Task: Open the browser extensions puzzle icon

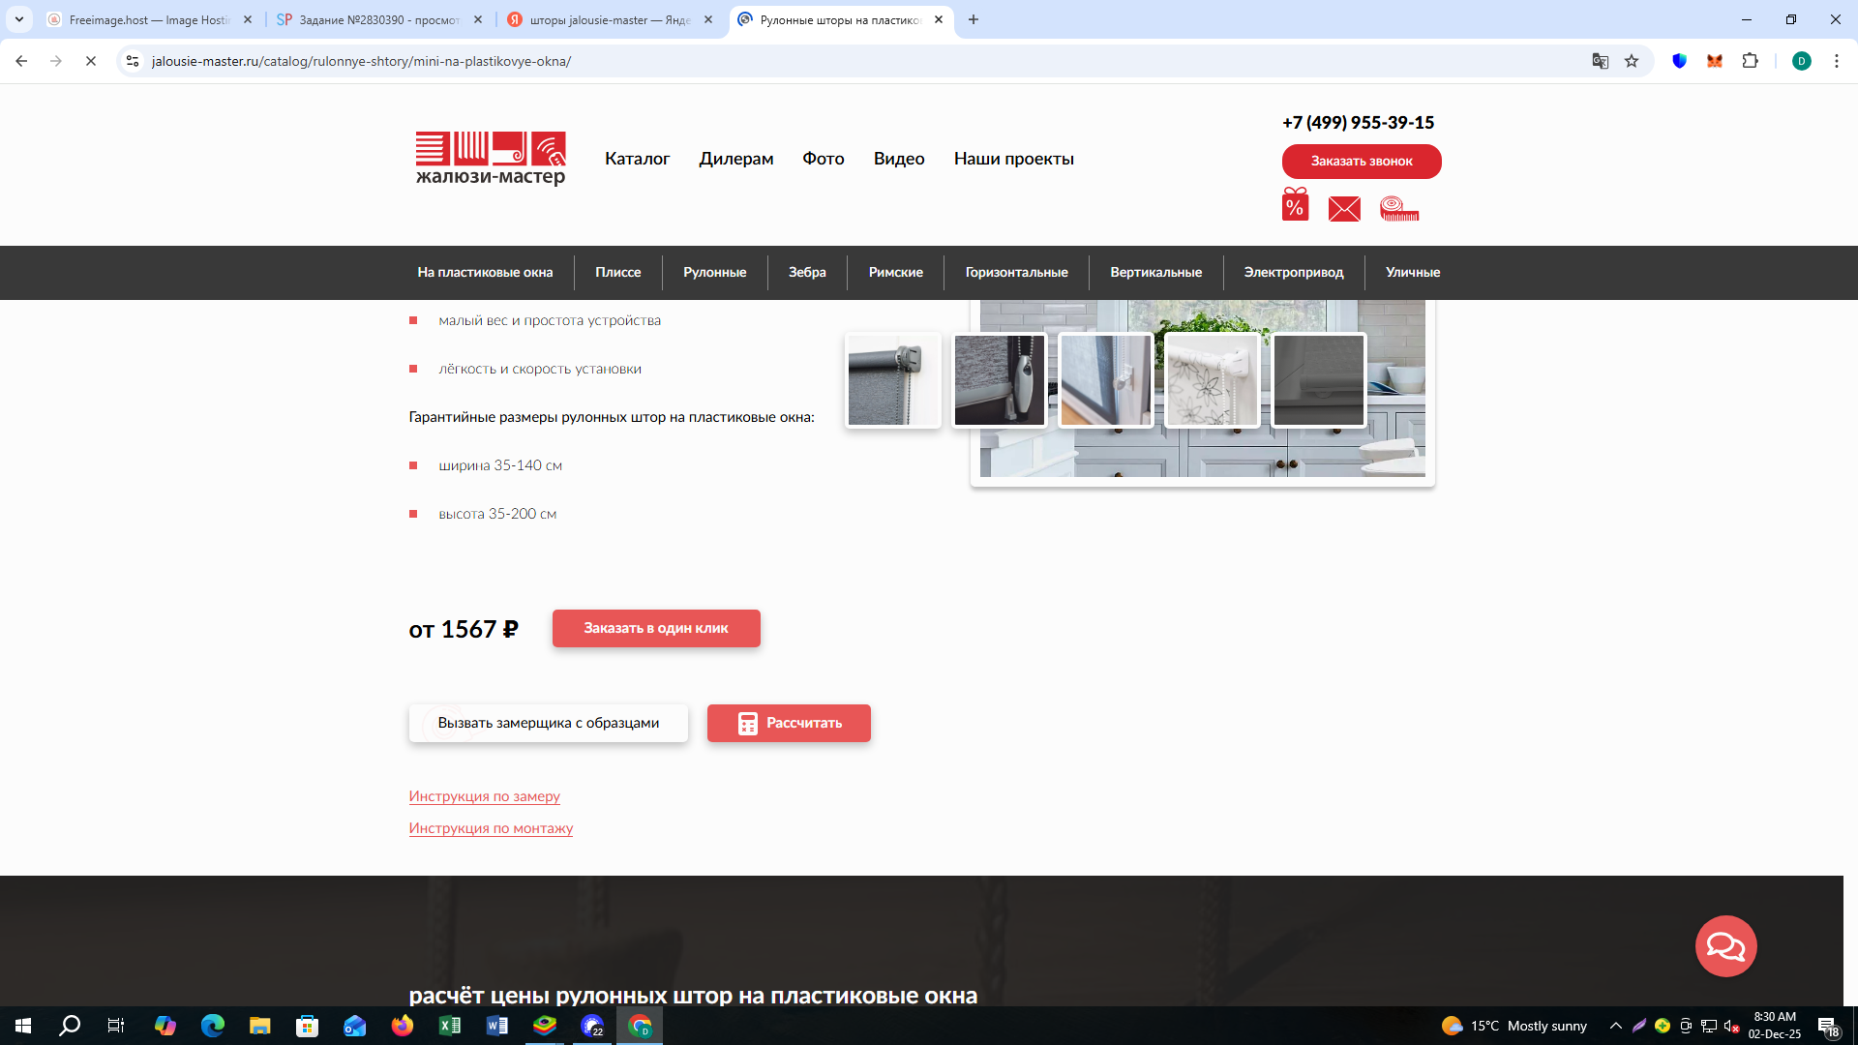Action: (x=1750, y=61)
